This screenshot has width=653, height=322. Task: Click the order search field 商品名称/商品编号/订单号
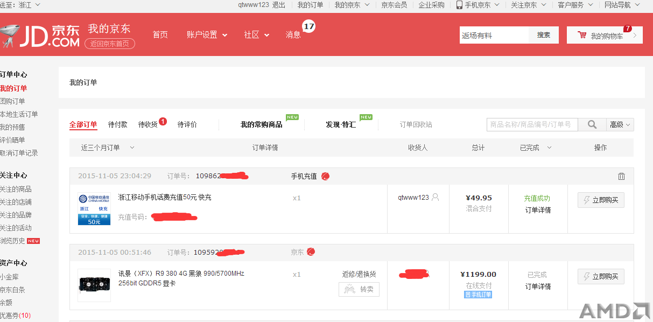pos(532,124)
